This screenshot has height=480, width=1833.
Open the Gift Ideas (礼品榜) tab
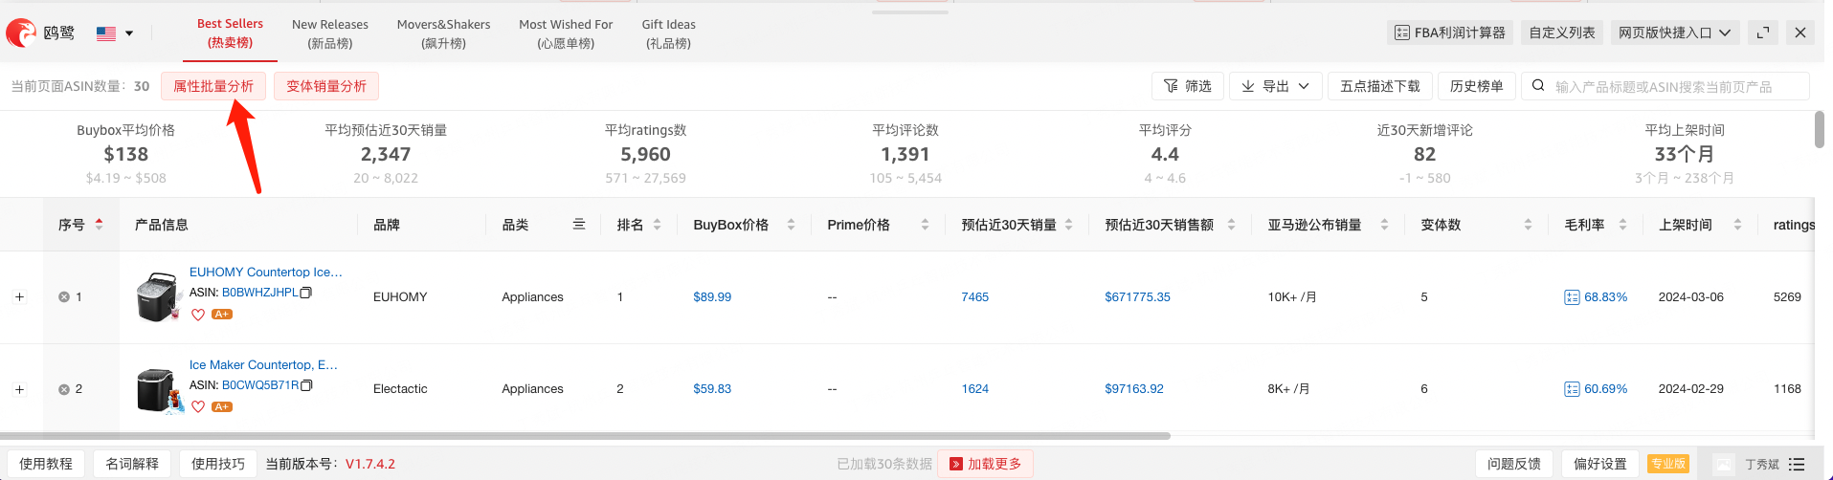click(668, 33)
